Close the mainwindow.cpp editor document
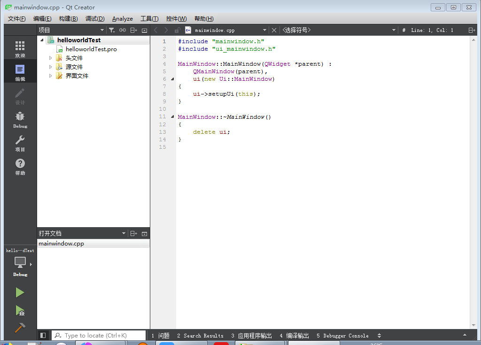 274,30
